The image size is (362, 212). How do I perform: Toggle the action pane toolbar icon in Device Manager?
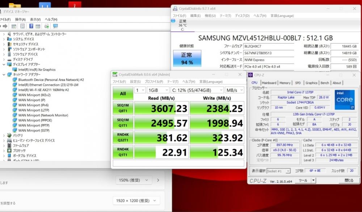(38, 26)
